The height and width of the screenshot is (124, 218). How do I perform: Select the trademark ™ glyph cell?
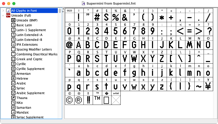coord(97,98)
